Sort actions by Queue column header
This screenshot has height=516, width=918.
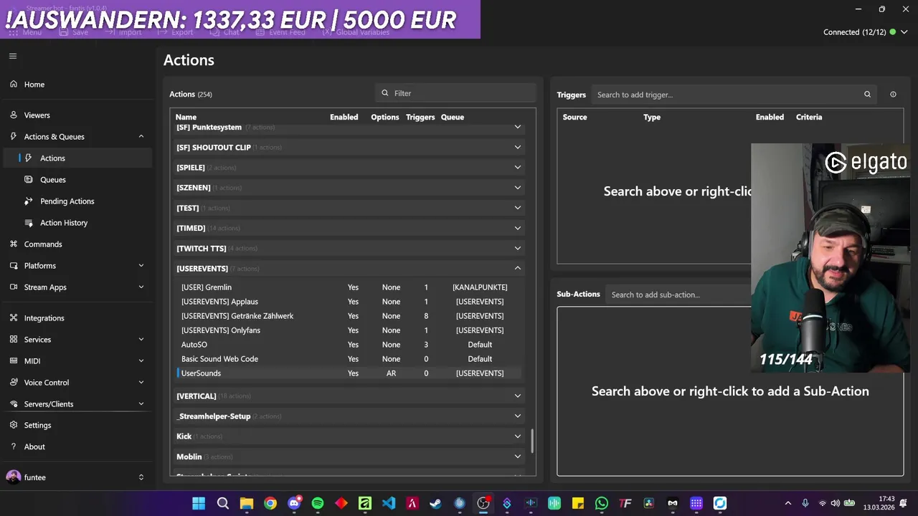[453, 117]
